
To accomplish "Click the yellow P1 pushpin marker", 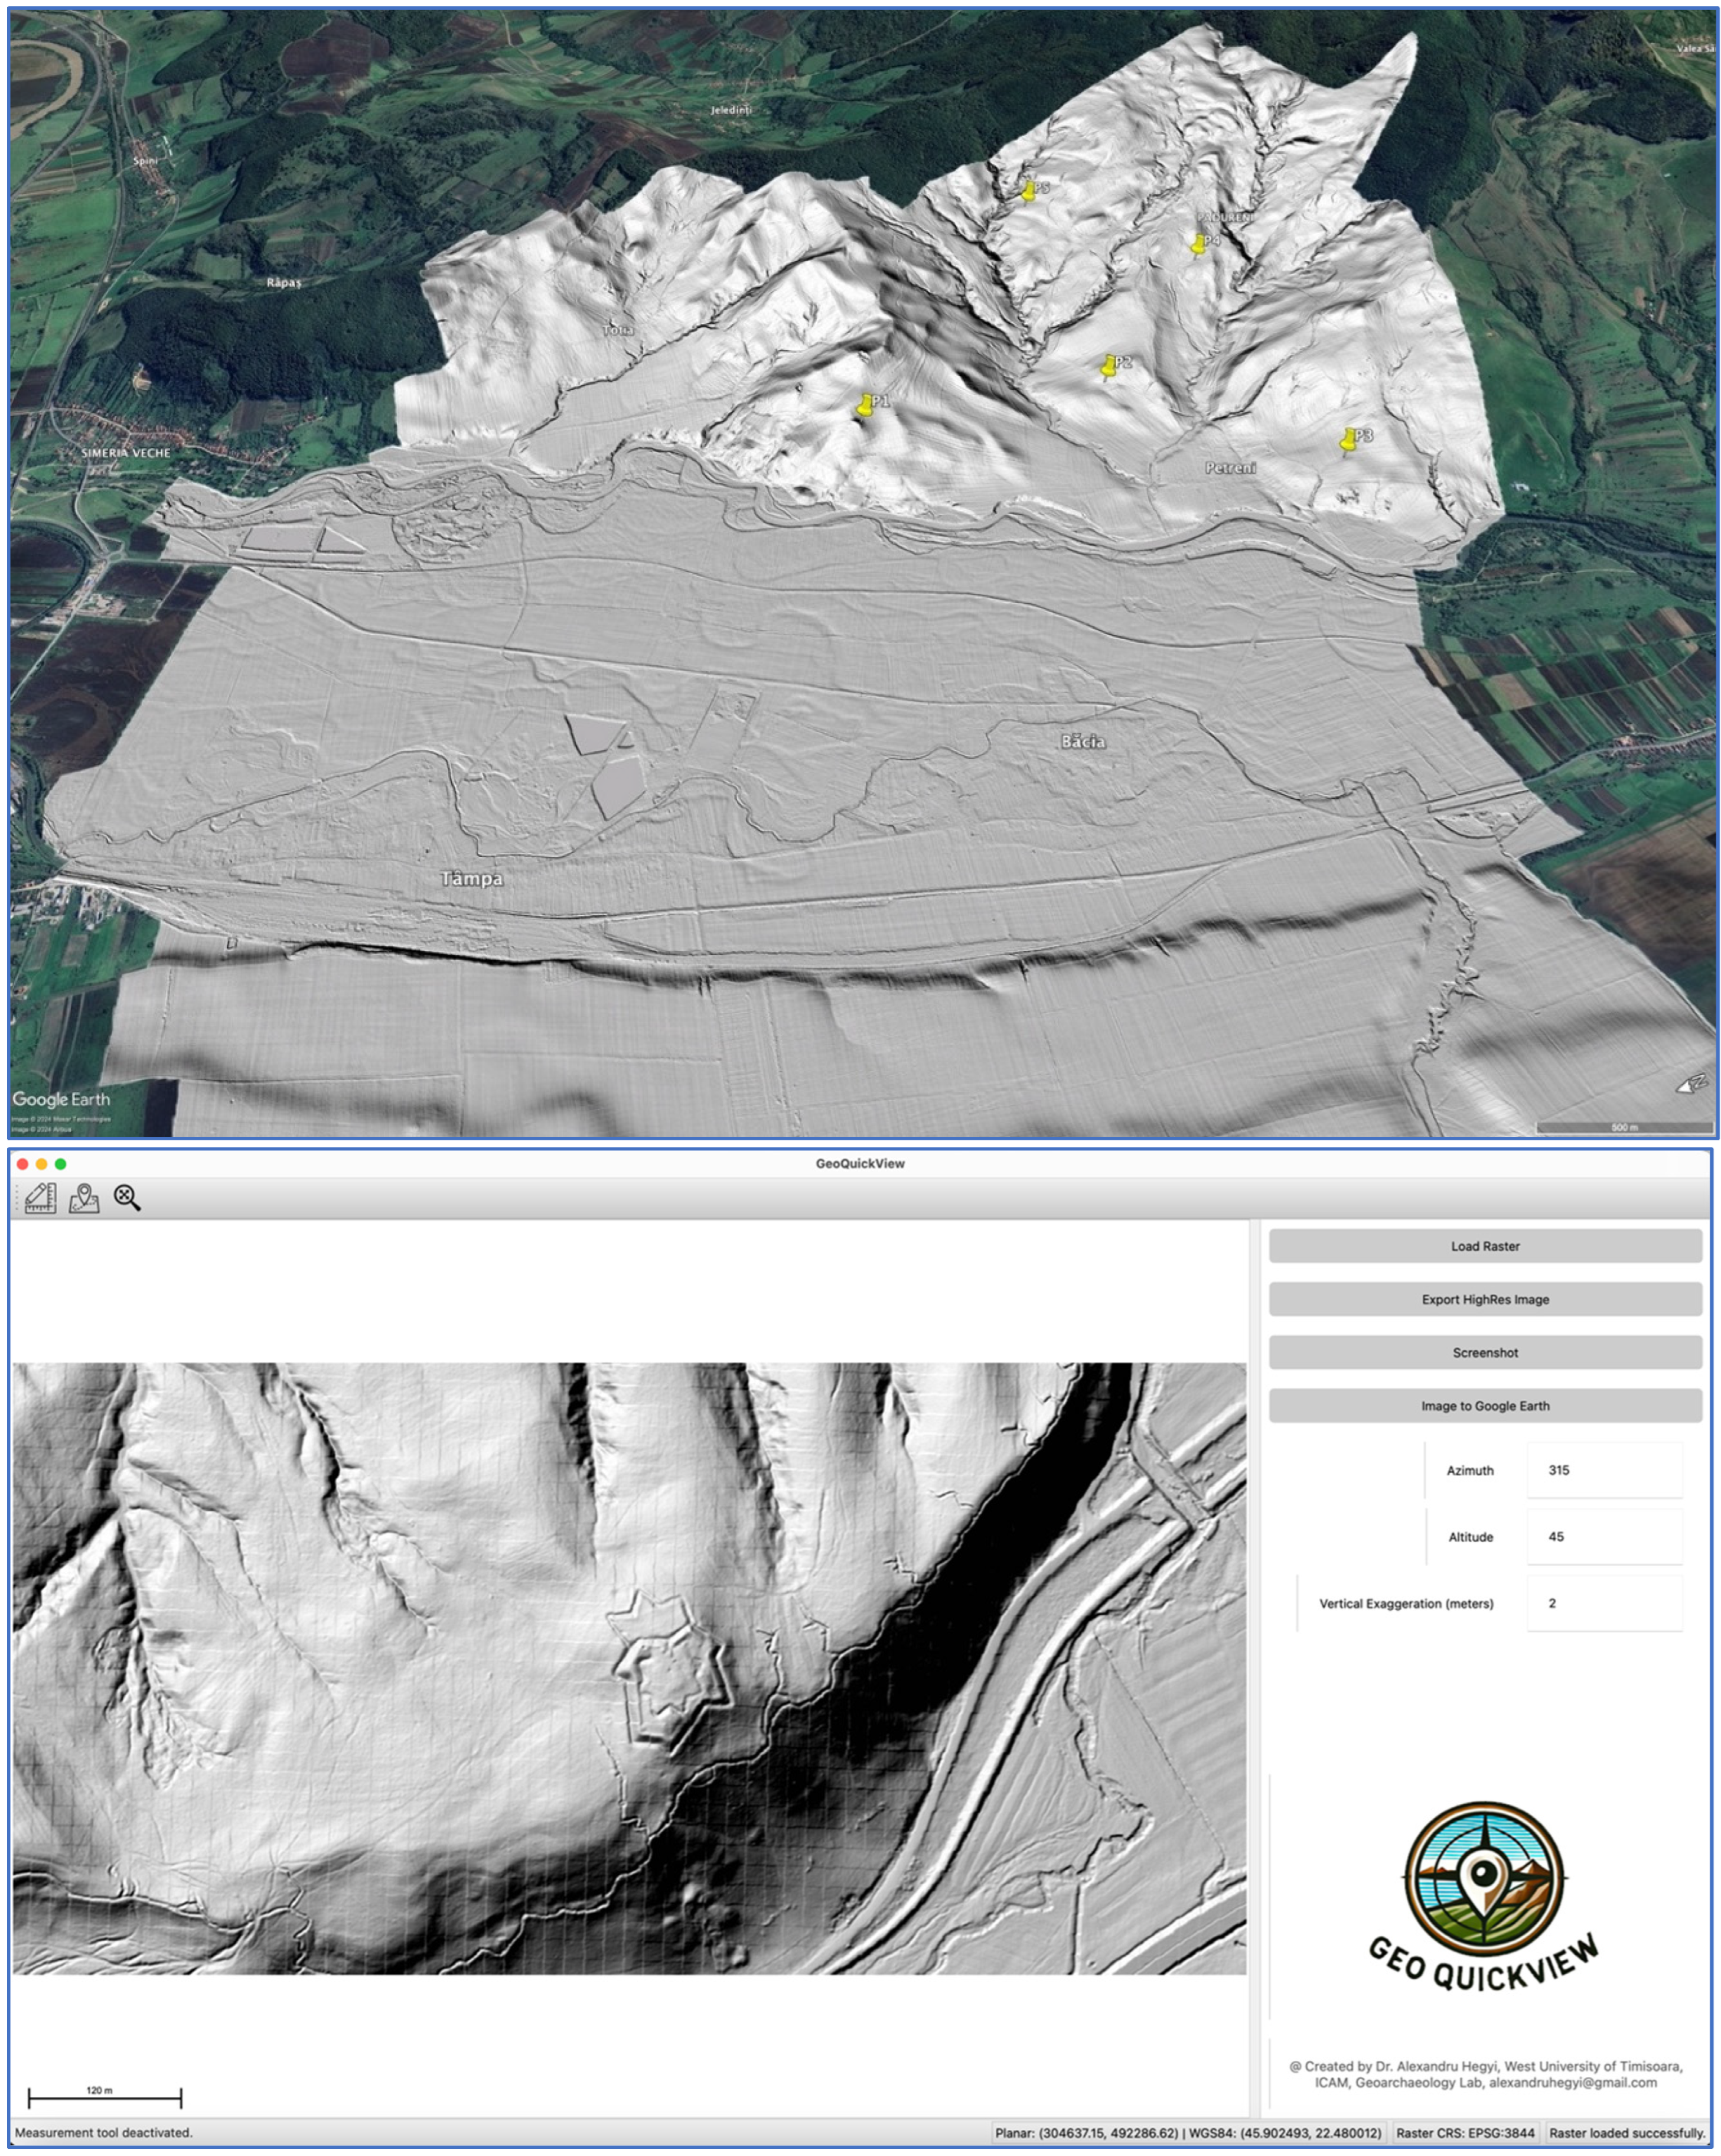I will click(x=865, y=405).
